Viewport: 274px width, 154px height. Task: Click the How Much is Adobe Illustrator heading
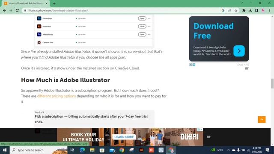pos(66,80)
